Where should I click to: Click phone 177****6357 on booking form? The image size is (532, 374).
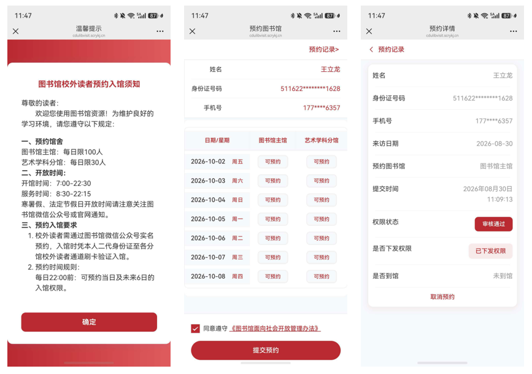click(322, 107)
